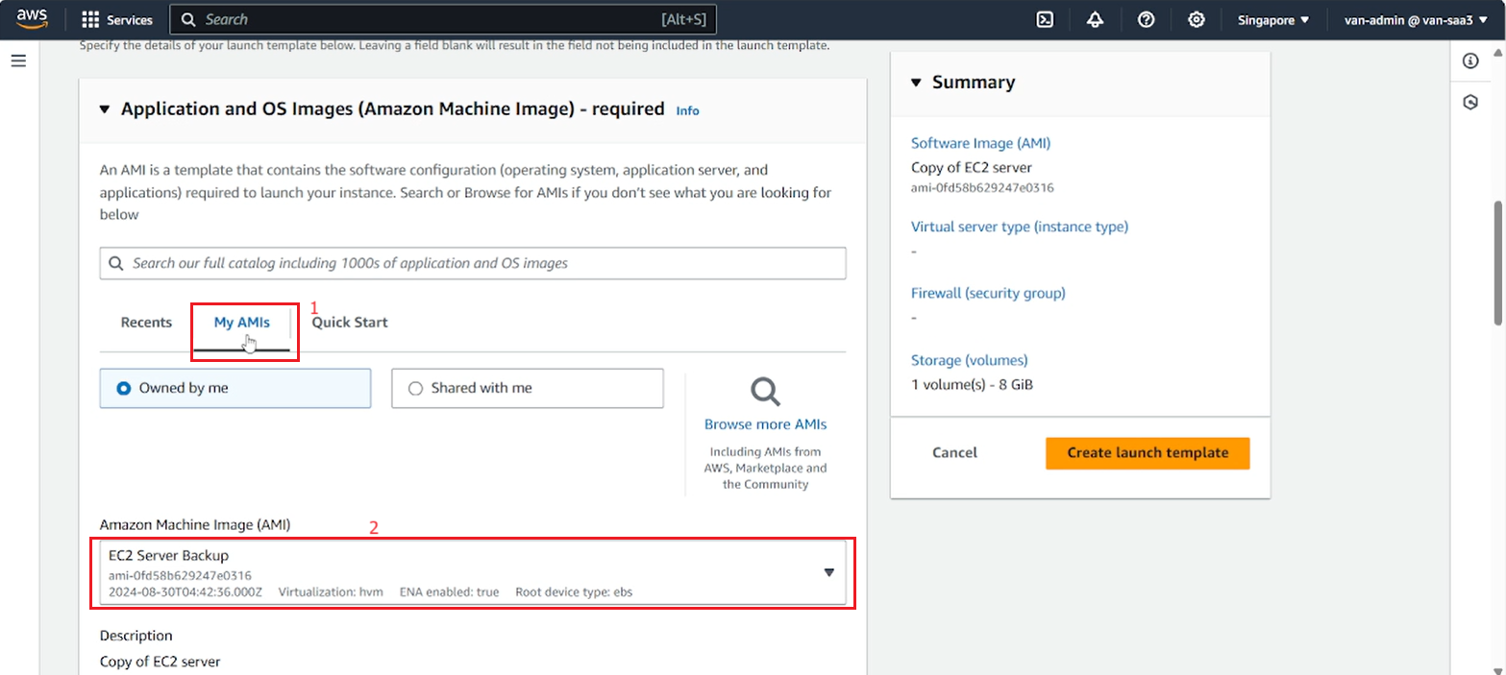Open the settings gear in top bar
Screen dimensions: 1506x675
coord(1196,19)
